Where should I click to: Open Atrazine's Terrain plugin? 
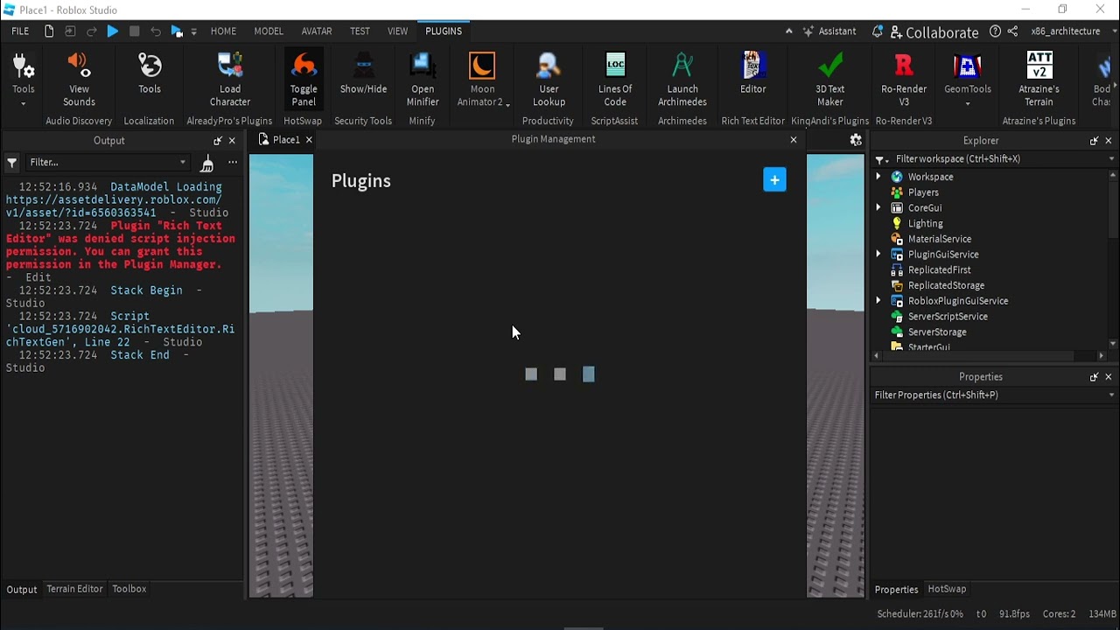pos(1039,80)
